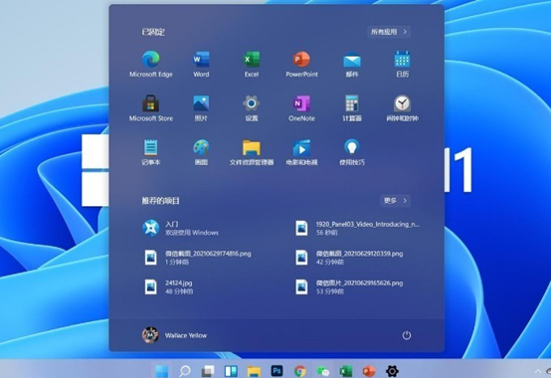The width and height of the screenshot is (551, 378).
Task: Open the Calendar (日历) app
Action: [403, 64]
